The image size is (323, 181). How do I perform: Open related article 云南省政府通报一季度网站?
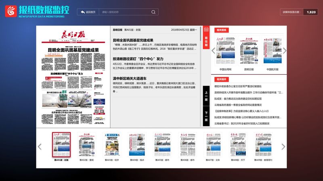pos(238,105)
